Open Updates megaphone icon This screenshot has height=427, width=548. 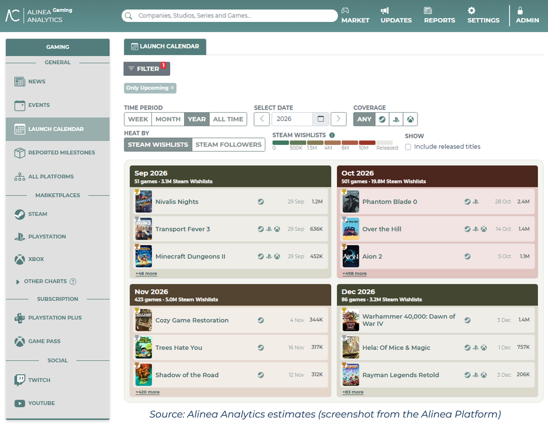pos(385,11)
